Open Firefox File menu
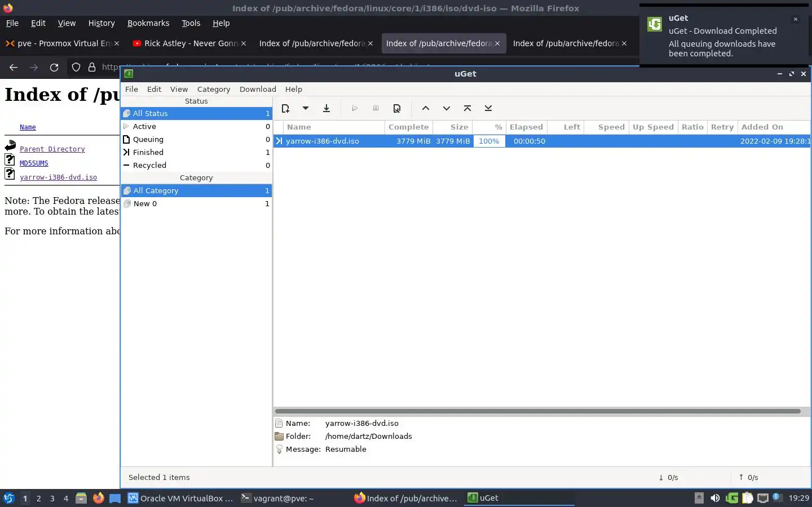The image size is (812, 507). pyautogui.click(x=12, y=23)
